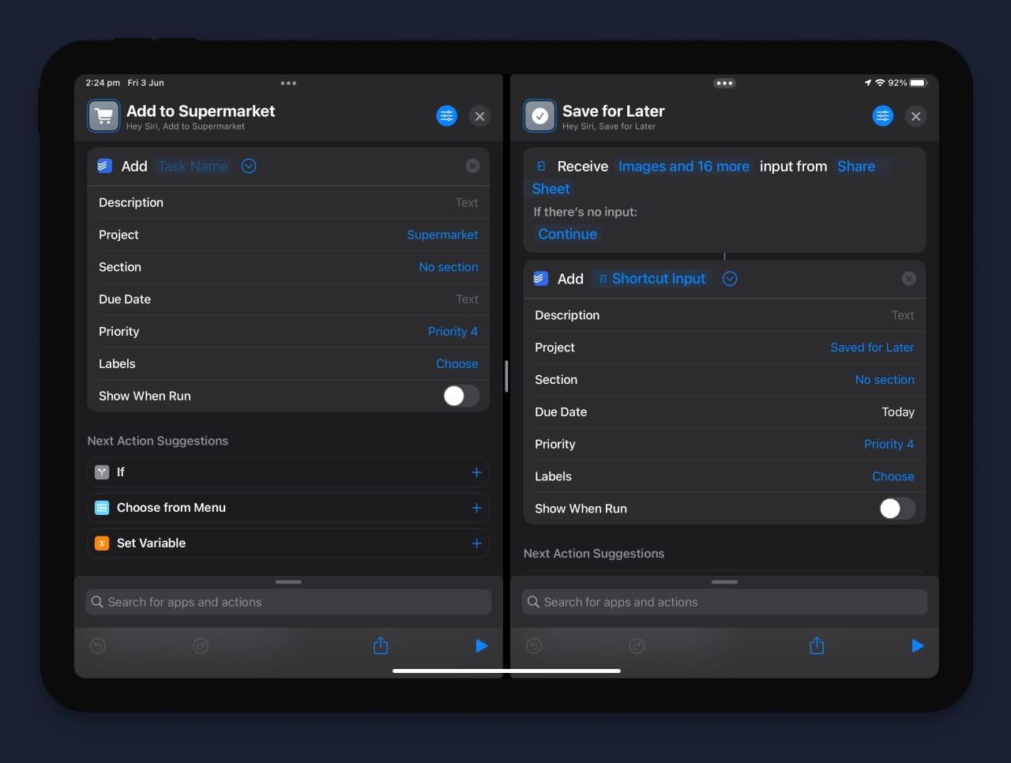Choose a Project by tapping Supermarket
This screenshot has width=1011, height=763.
(x=442, y=235)
